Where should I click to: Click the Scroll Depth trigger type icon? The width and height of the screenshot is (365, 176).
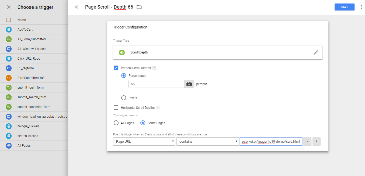point(122,52)
